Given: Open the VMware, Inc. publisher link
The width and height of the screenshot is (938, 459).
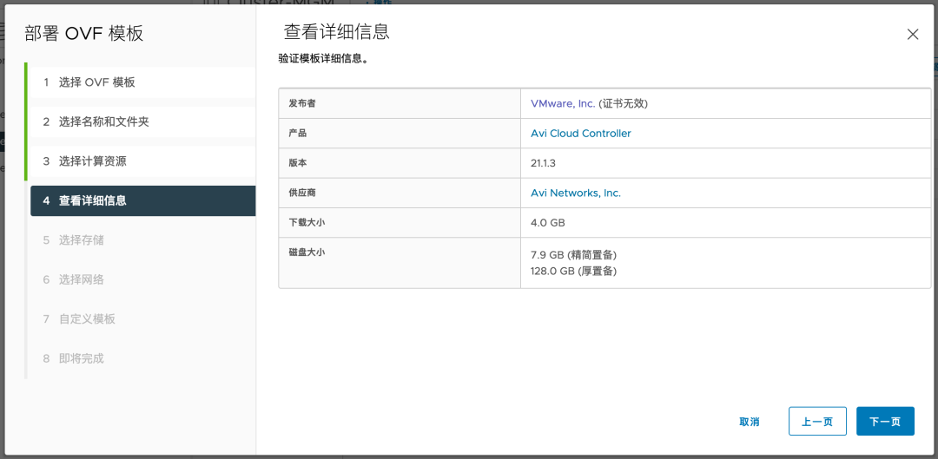Looking at the screenshot, I should coord(562,103).
